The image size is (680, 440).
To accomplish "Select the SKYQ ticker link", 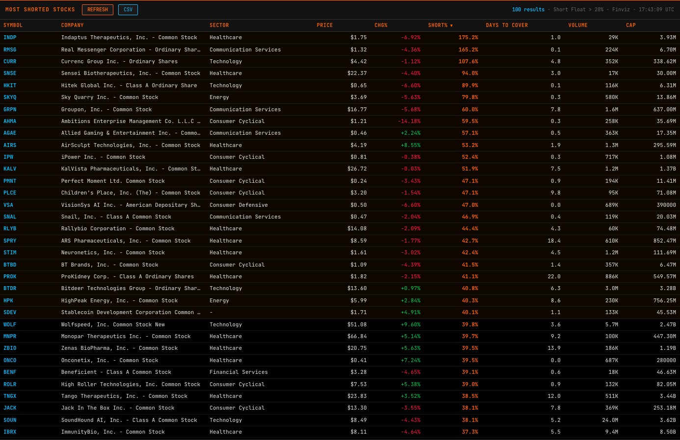I will click(10, 98).
